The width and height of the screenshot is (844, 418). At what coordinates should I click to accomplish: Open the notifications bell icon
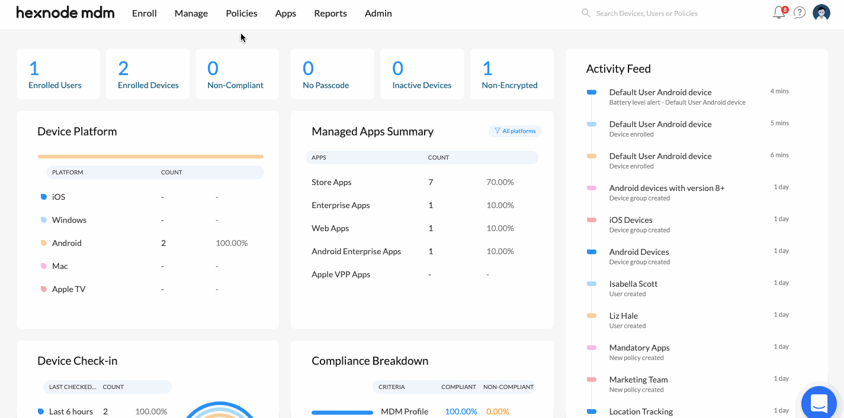(x=779, y=12)
